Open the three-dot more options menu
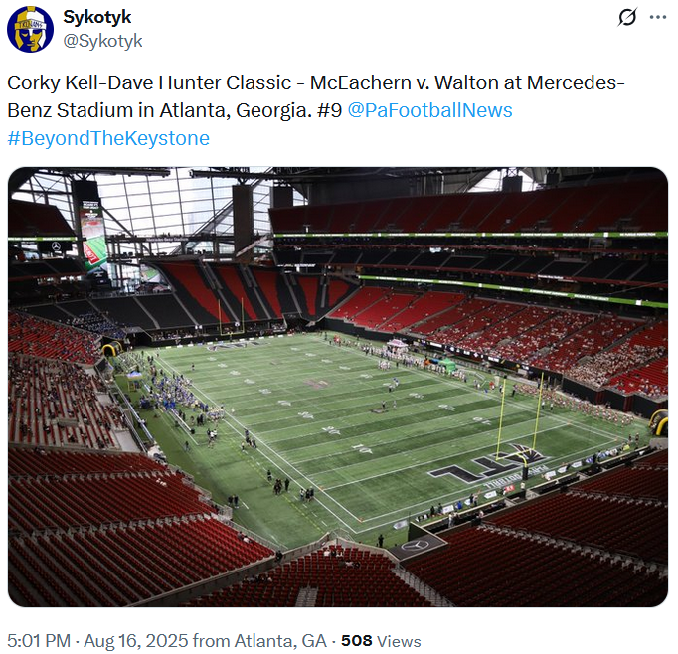 (x=658, y=17)
